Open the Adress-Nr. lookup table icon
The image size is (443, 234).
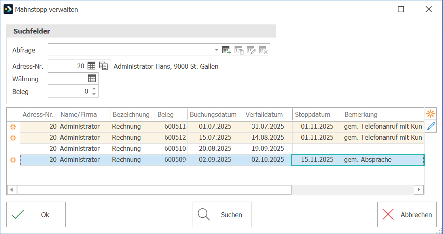pyautogui.click(x=91, y=66)
